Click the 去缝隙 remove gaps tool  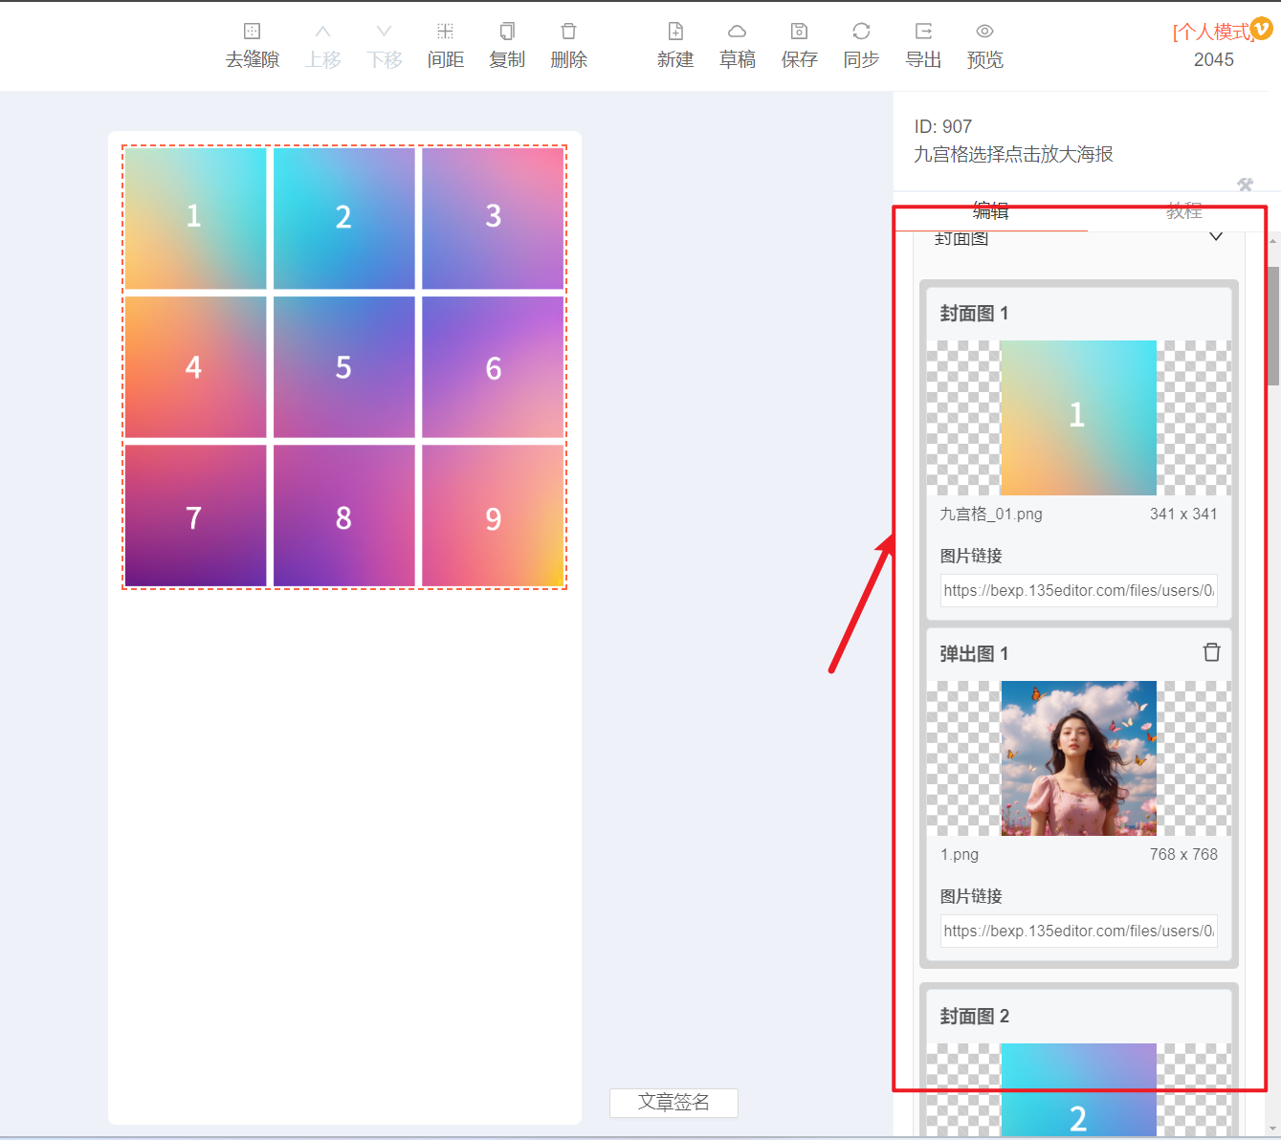point(253,46)
